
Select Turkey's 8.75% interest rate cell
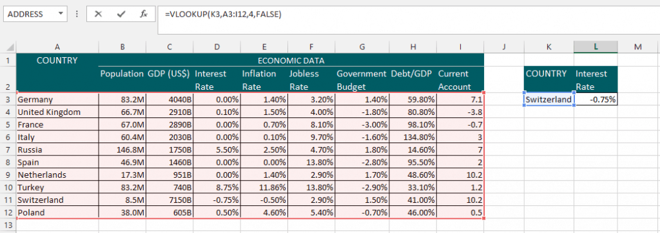coord(217,187)
